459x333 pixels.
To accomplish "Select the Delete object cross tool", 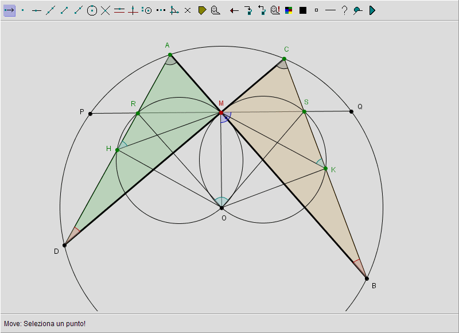I will (188, 10).
